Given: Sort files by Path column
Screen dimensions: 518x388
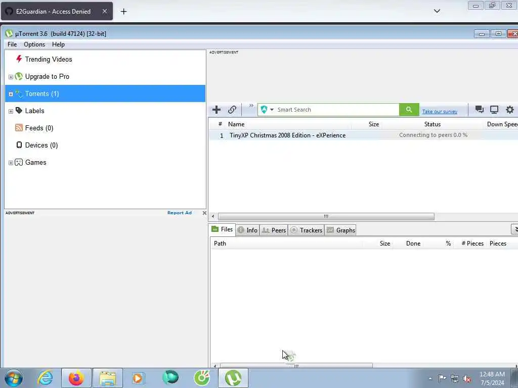Looking at the screenshot, I should tap(220, 244).
